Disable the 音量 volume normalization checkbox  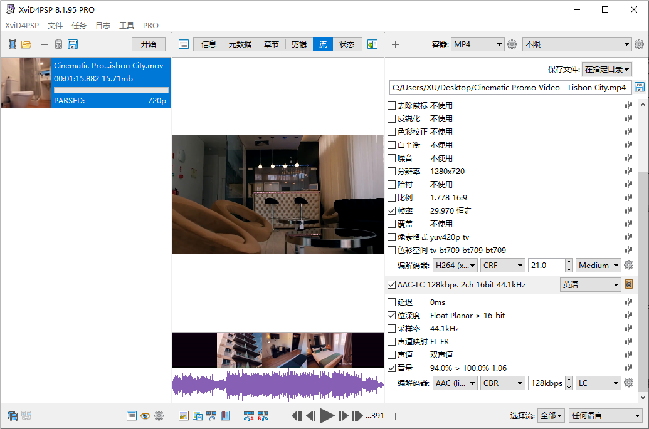(x=393, y=368)
